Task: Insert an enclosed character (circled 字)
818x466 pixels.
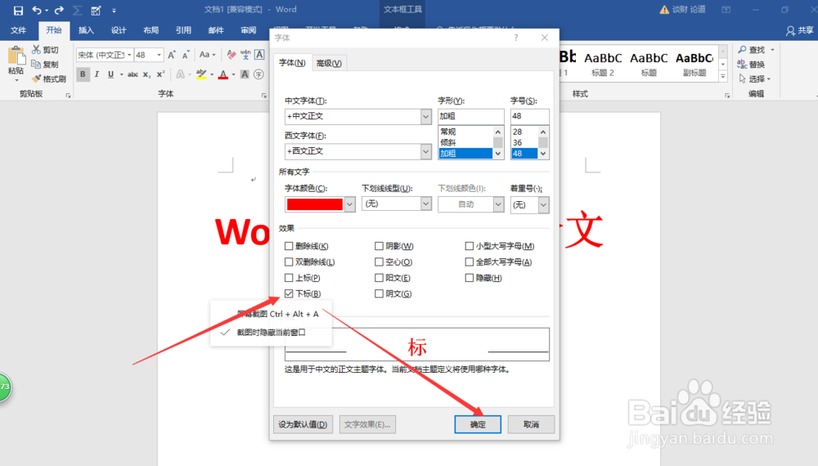Action: click(x=258, y=74)
